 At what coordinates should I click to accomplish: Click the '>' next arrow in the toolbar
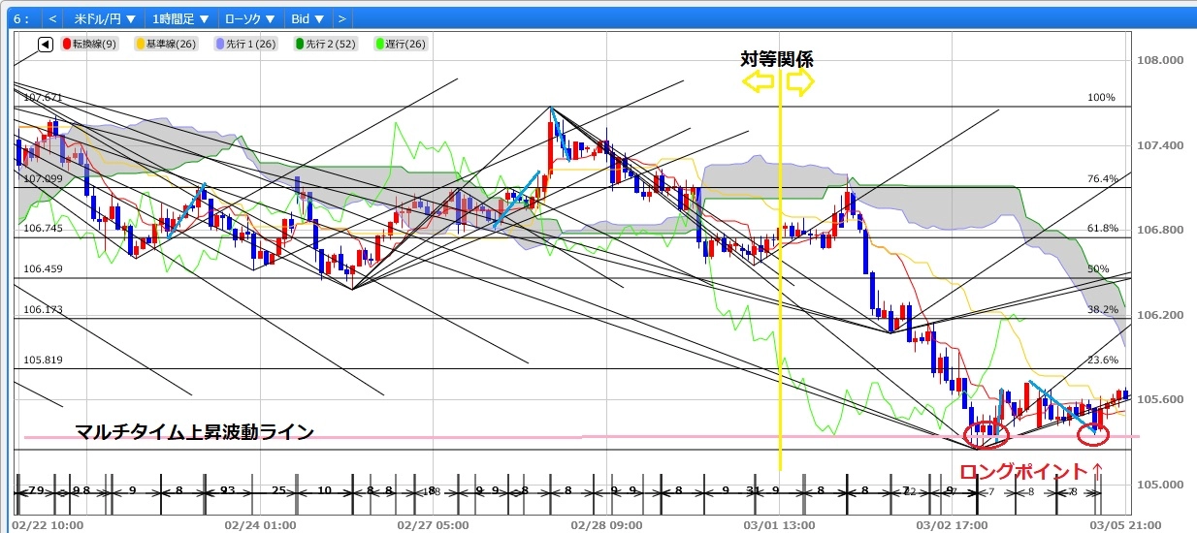pyautogui.click(x=341, y=17)
